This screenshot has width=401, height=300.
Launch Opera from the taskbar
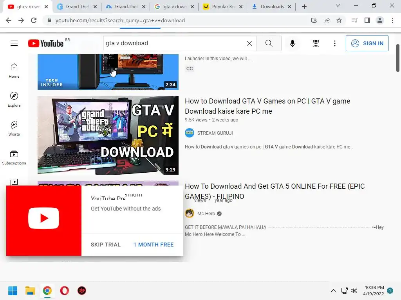(x=65, y=291)
